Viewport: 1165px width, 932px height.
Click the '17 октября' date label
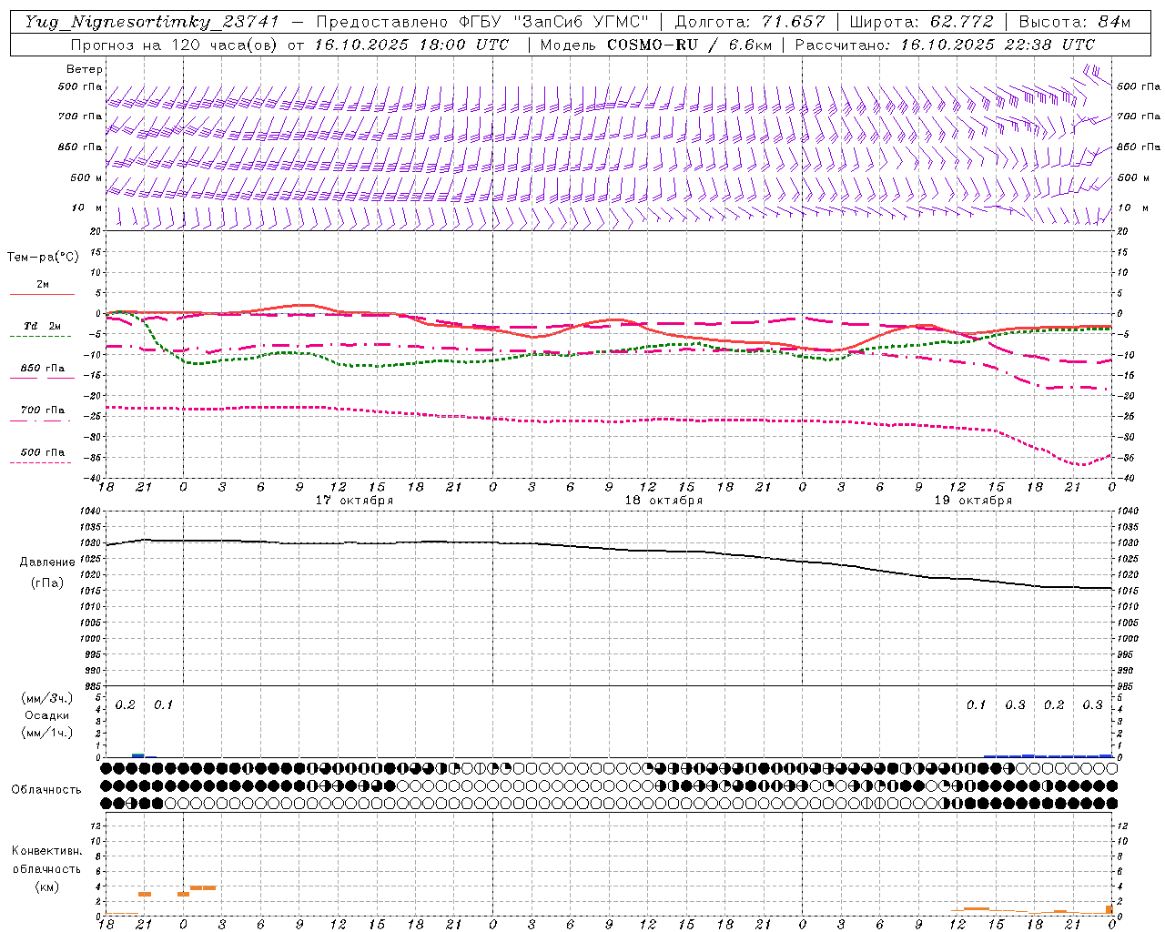pos(354,501)
